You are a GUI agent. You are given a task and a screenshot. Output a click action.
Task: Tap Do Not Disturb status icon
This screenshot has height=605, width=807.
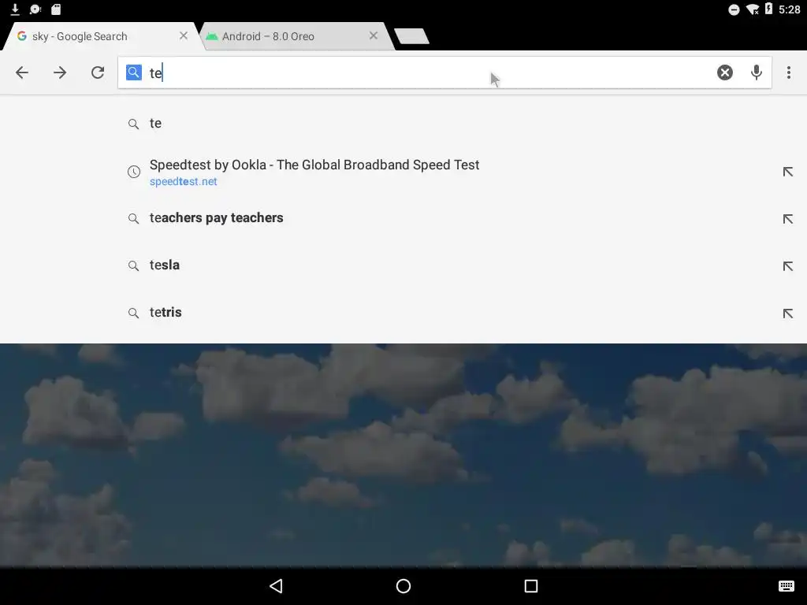(x=734, y=9)
